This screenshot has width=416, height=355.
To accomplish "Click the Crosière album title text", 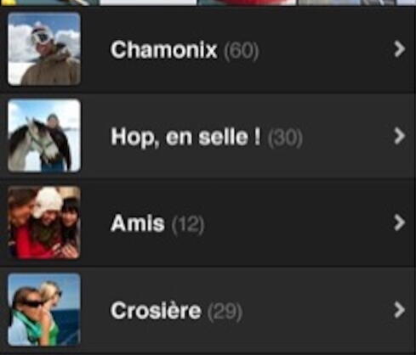I will point(156,310).
